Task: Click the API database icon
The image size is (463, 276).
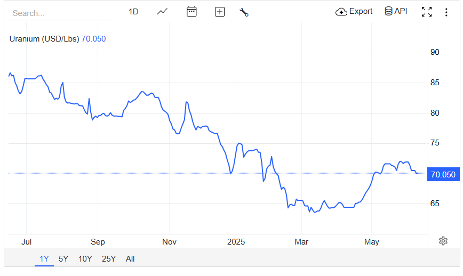Action: pyautogui.click(x=388, y=11)
